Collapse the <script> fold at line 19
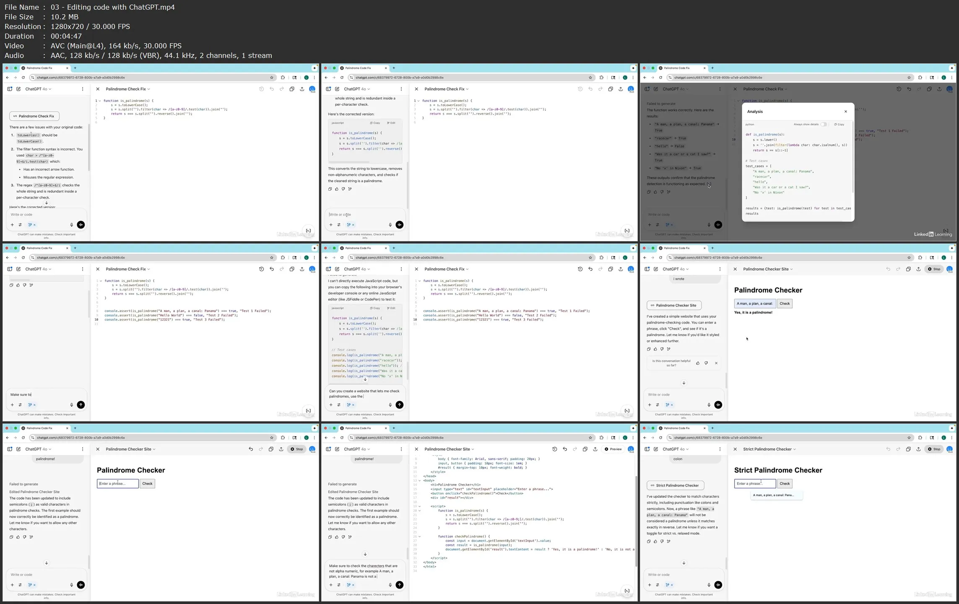959x604 pixels. tap(420, 506)
